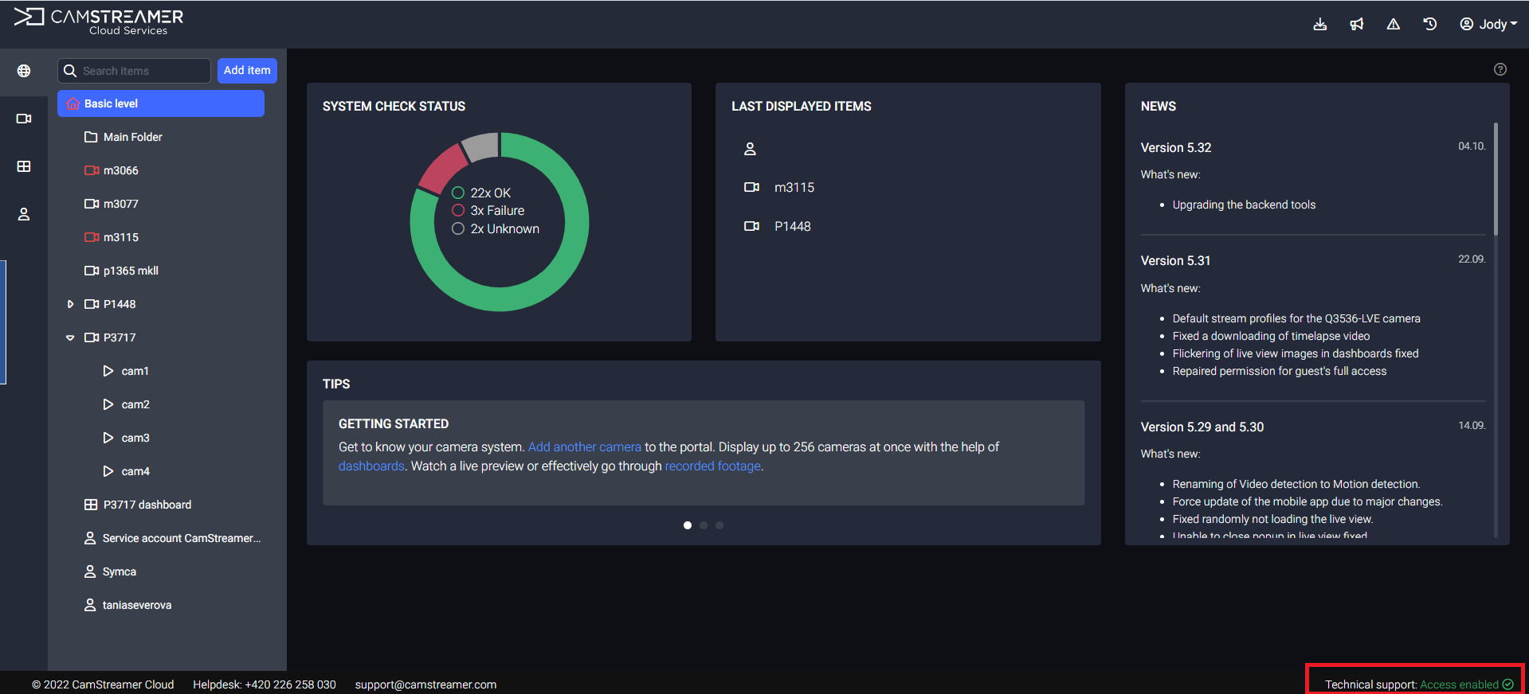Click the © 2022 CamStreamer Cloud text
The width and height of the screenshot is (1529, 694).
[x=103, y=684]
